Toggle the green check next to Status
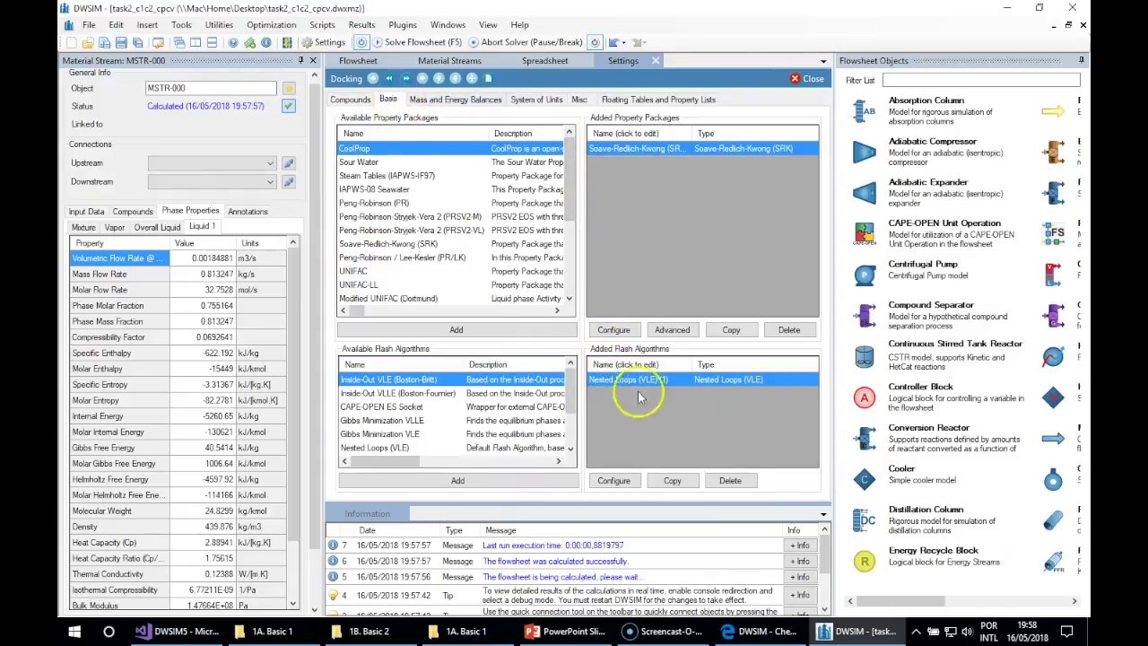 [288, 106]
